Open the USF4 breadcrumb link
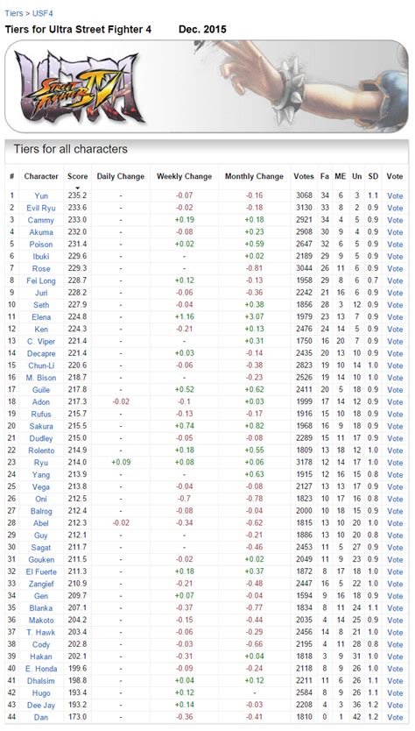 coord(42,13)
